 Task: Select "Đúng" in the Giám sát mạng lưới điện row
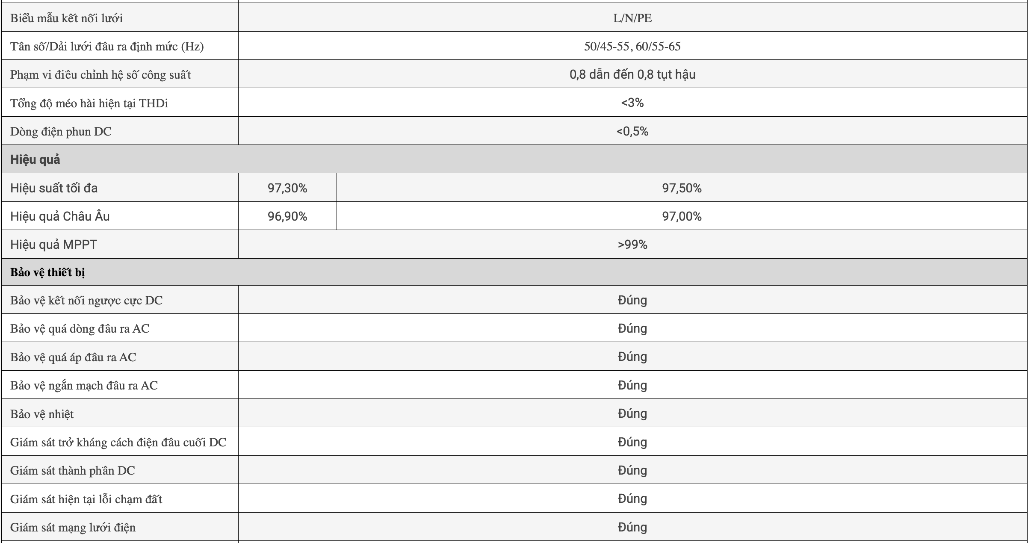click(632, 527)
